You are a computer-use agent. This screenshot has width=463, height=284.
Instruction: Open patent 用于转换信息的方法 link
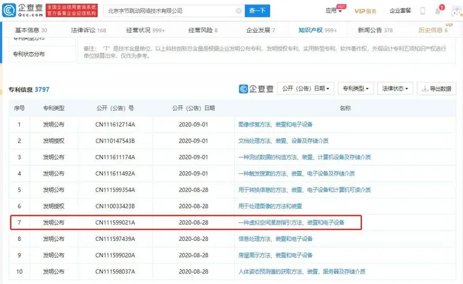pyautogui.click(x=304, y=190)
